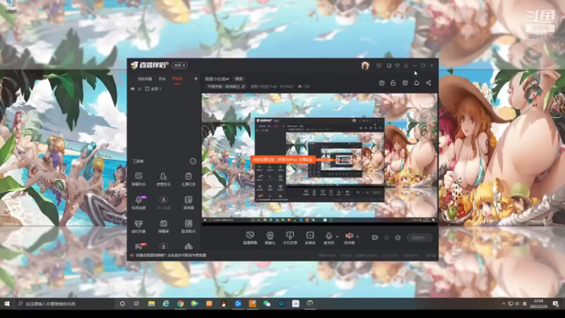Open the grid layout icon above preview
Viewport: 565px width, 318px height.
[x=405, y=83]
